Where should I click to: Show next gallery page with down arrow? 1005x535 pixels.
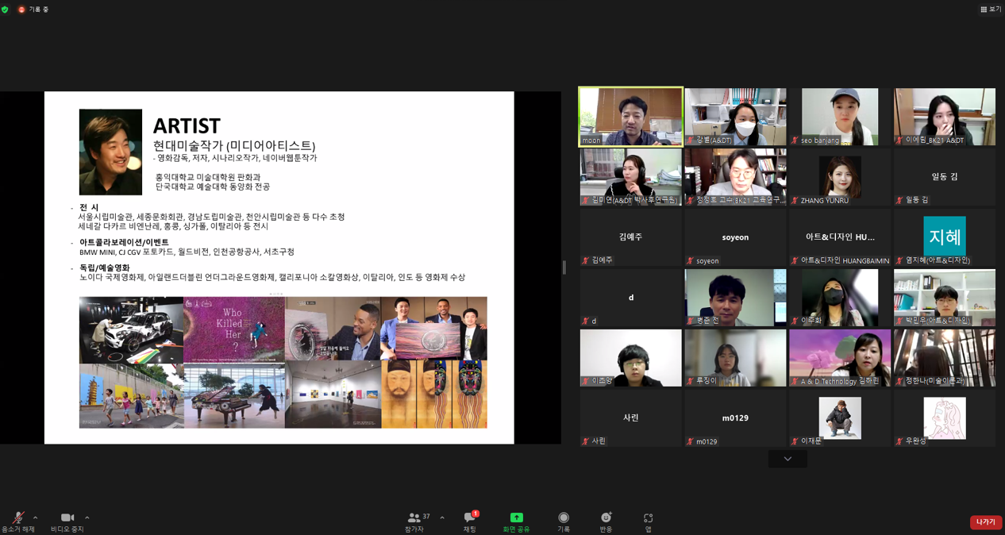787,459
